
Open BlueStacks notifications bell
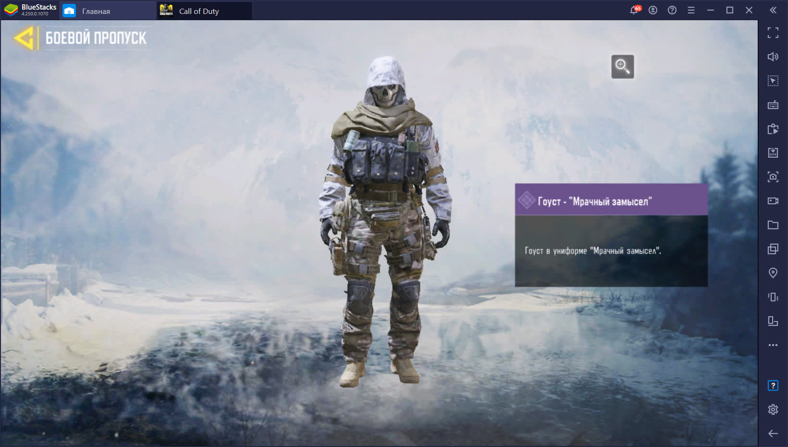pos(635,10)
